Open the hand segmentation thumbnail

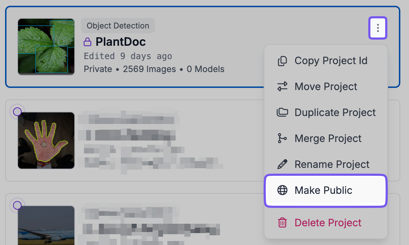(46, 140)
